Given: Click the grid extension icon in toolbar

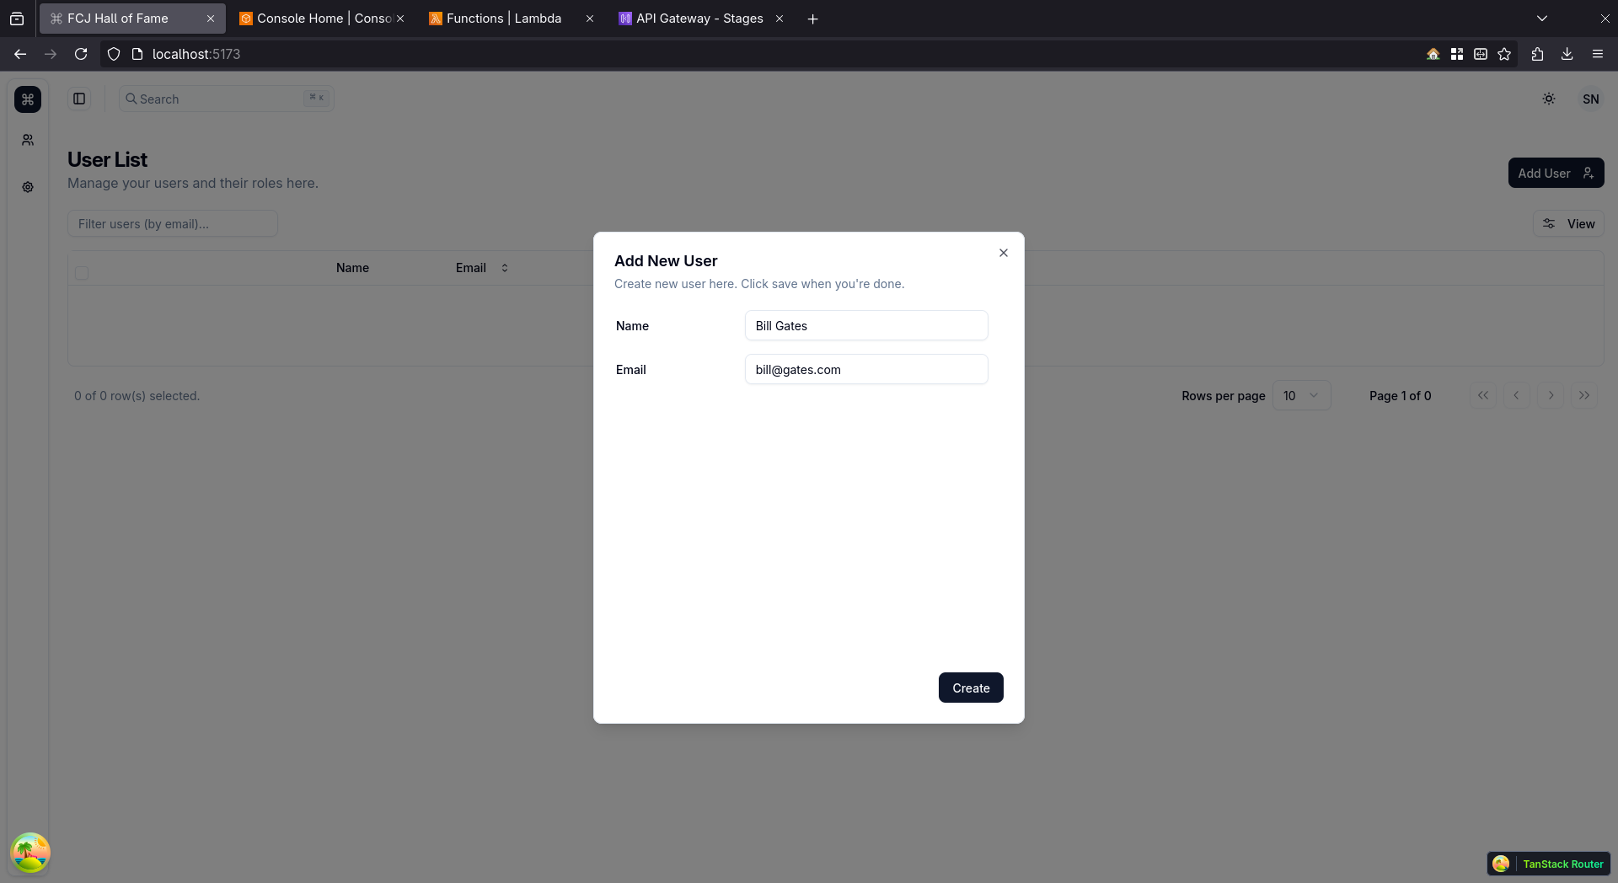Looking at the screenshot, I should click(1456, 54).
